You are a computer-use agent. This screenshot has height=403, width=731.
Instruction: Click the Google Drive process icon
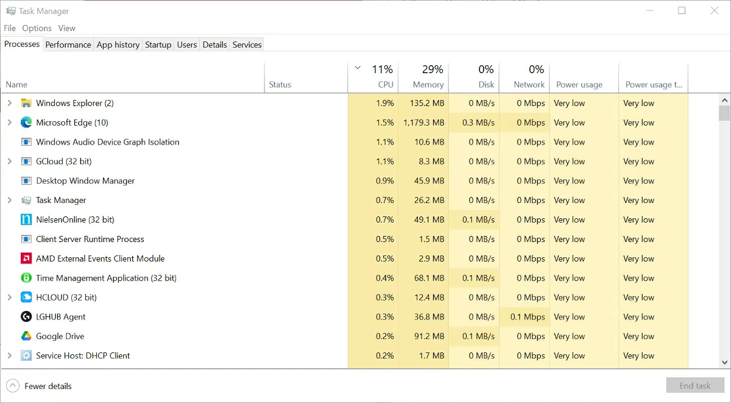(x=26, y=336)
